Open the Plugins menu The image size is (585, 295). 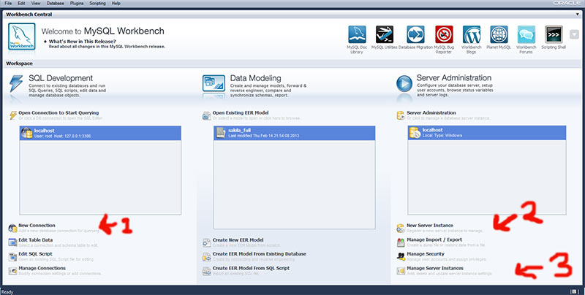[77, 3]
